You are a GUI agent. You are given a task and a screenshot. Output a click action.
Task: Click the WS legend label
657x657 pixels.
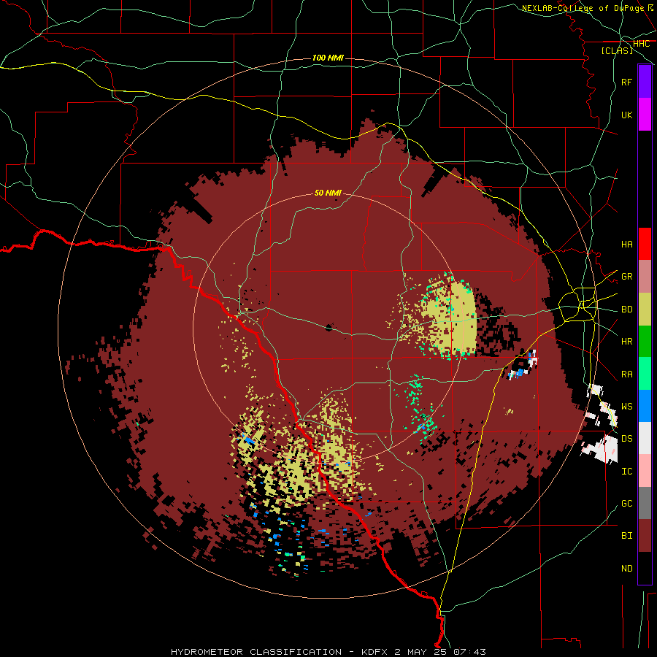point(626,407)
